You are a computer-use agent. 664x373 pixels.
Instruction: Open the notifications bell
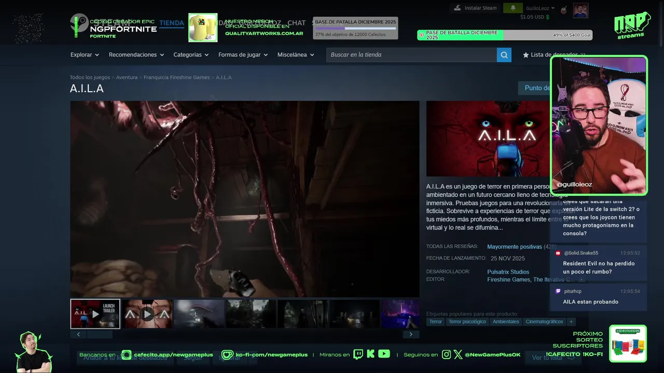pyautogui.click(x=513, y=8)
